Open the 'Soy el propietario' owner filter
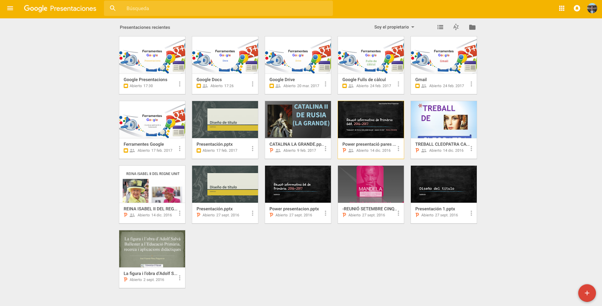 click(394, 27)
